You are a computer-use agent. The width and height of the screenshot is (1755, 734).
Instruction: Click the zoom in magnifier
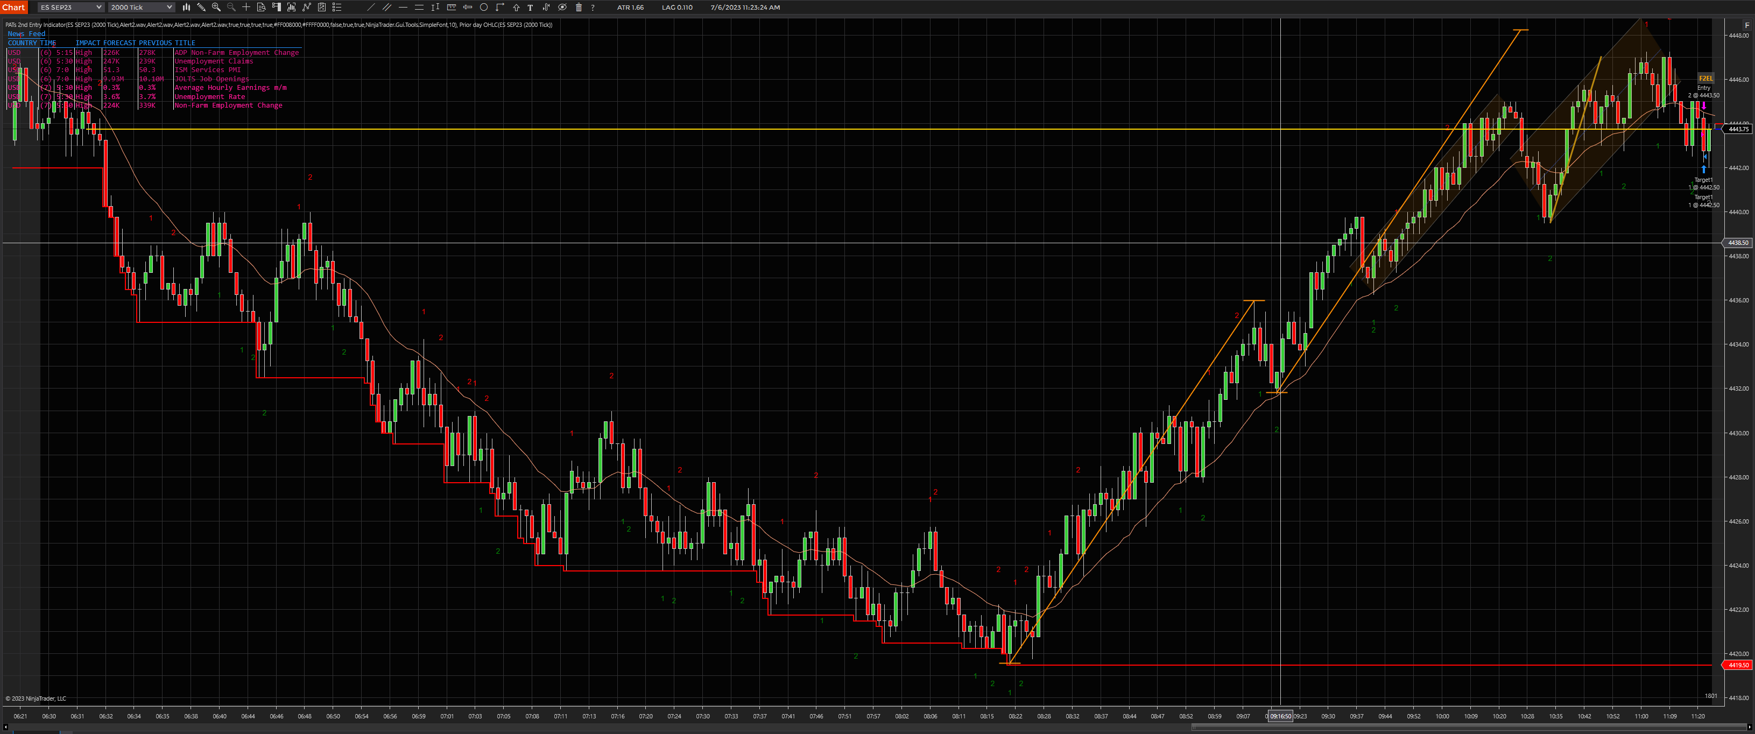216,8
